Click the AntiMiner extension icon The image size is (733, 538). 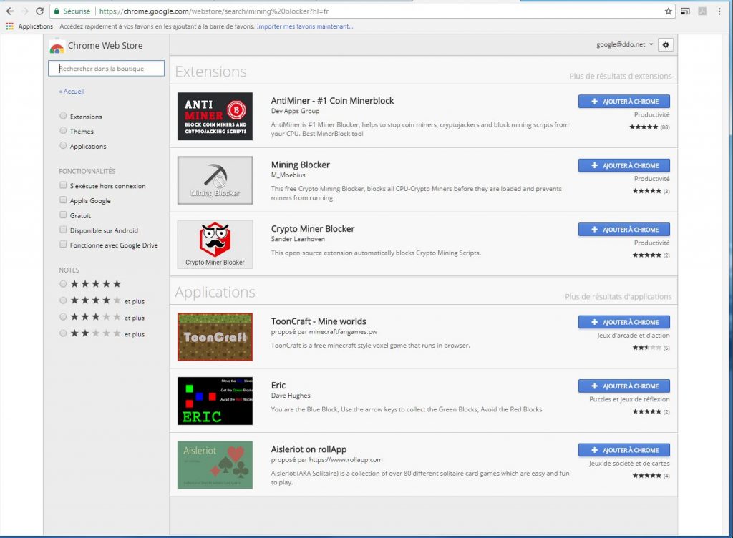pyautogui.click(x=215, y=117)
